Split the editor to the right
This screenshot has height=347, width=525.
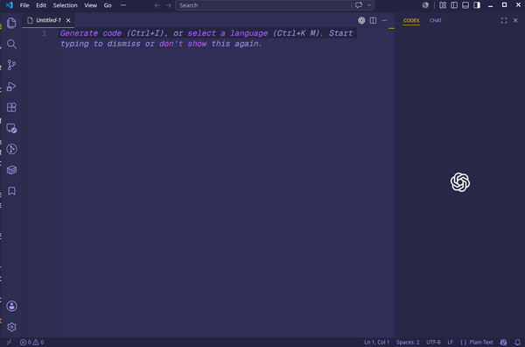pyautogui.click(x=373, y=20)
